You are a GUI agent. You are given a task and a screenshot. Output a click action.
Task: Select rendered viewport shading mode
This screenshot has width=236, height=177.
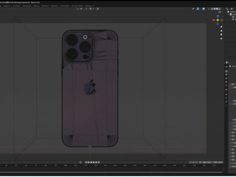coord(219,9)
